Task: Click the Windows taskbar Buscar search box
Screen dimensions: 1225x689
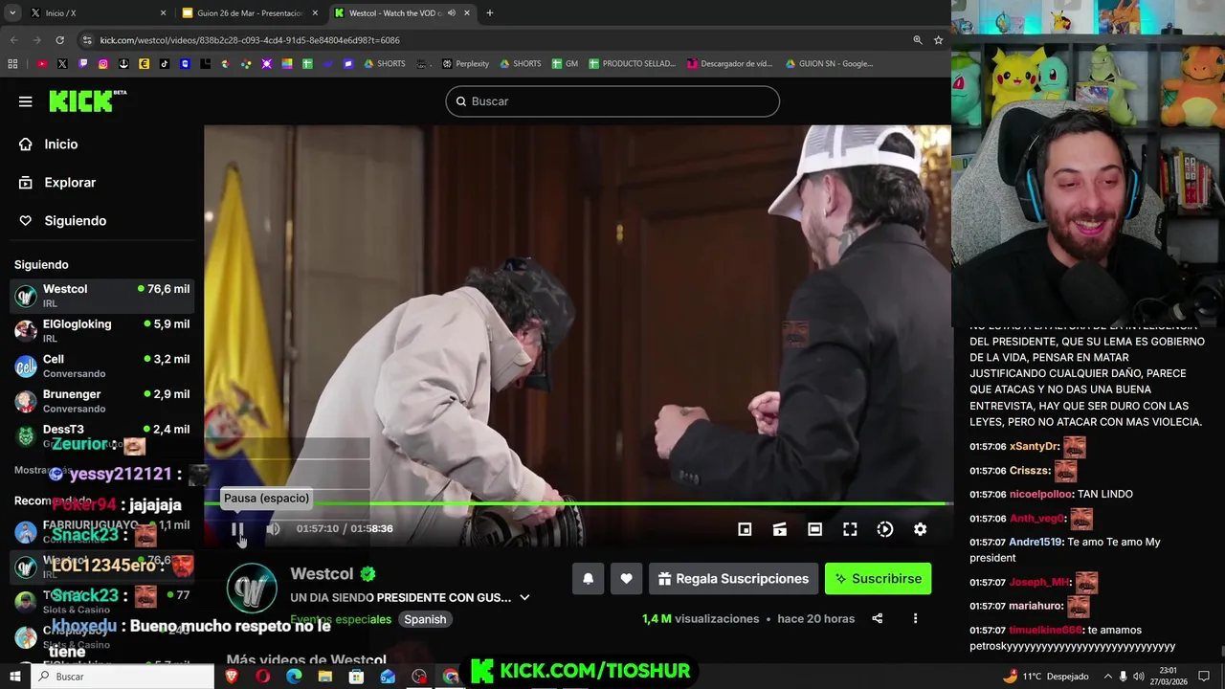Action: tap(124, 677)
